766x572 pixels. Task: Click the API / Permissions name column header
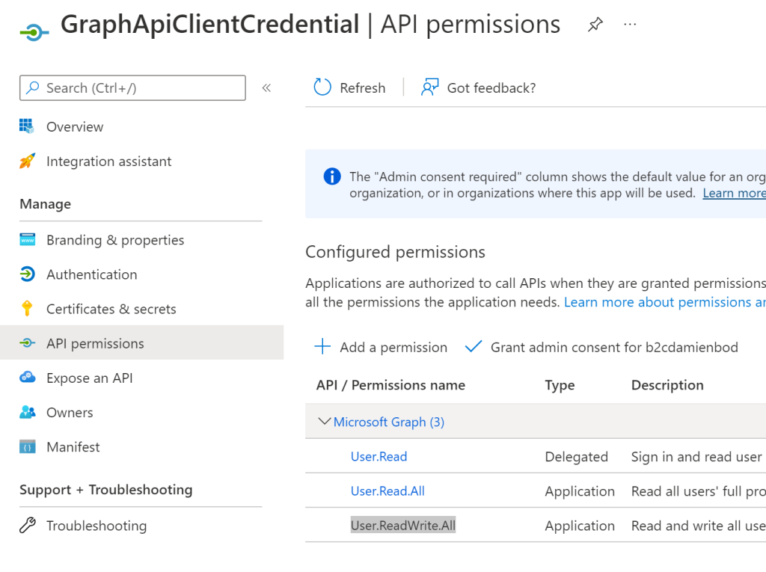[390, 385]
